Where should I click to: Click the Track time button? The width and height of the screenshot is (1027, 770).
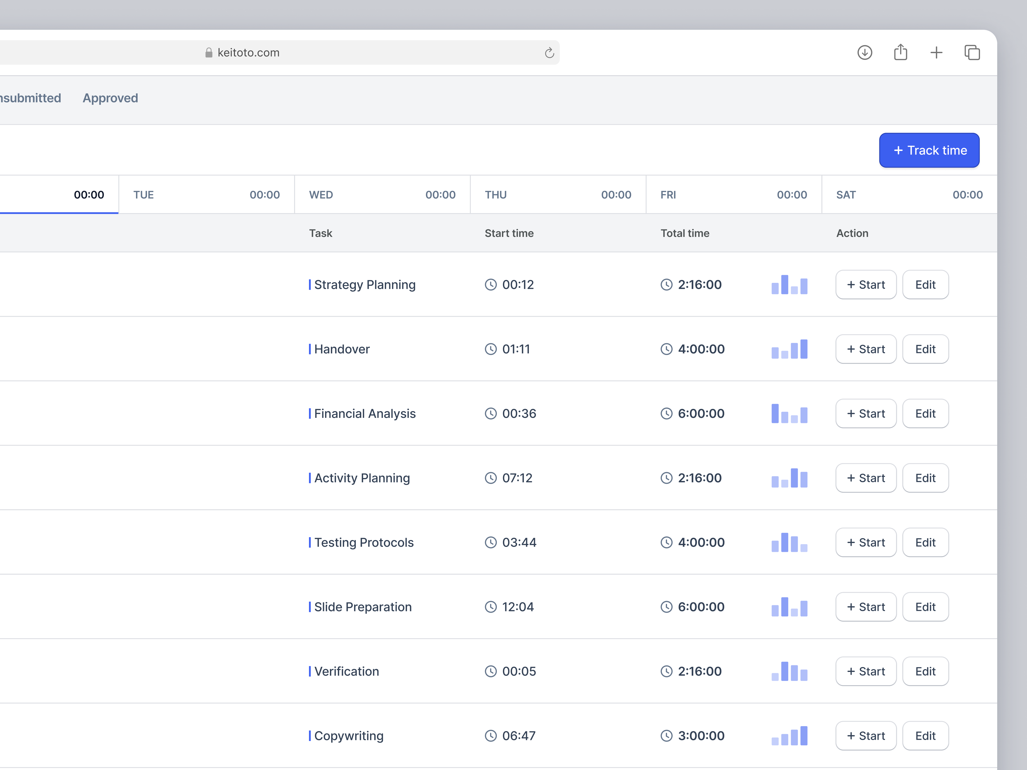coord(929,150)
